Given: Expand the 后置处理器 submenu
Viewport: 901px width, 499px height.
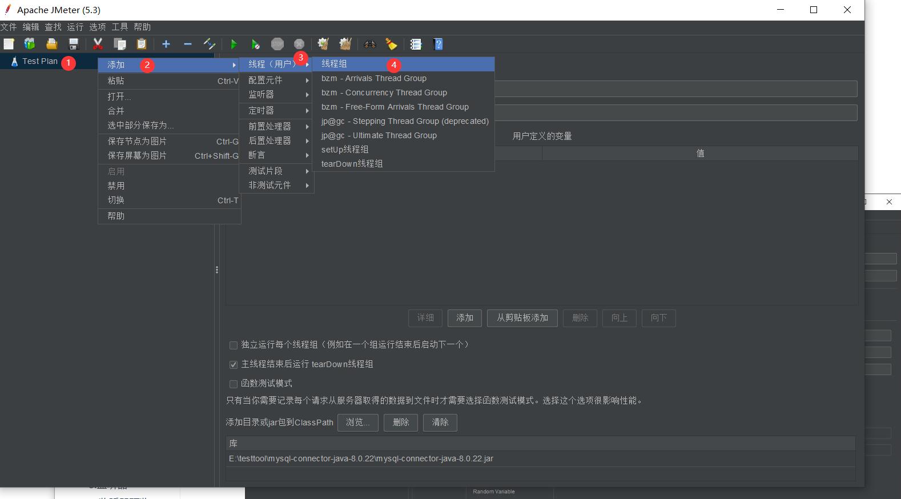Looking at the screenshot, I should tap(276, 141).
